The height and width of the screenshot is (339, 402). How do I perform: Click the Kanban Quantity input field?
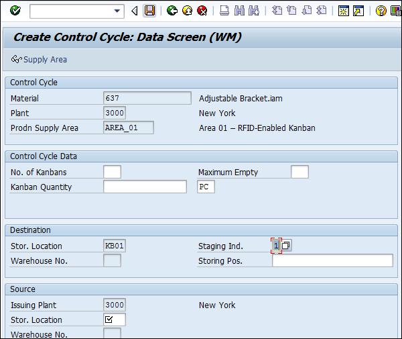pos(145,187)
